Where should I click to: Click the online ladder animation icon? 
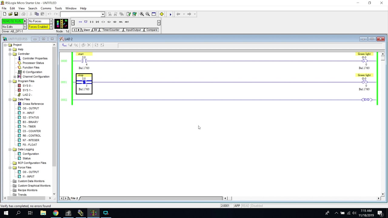[x=61, y=24]
